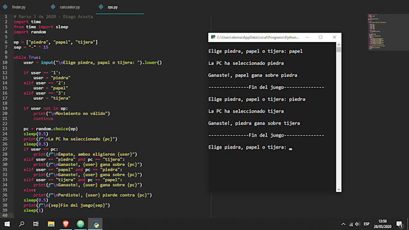Screen dimensions: 409x230
Task: Click the console scrollbar thumb
Action: pos(339,49)
